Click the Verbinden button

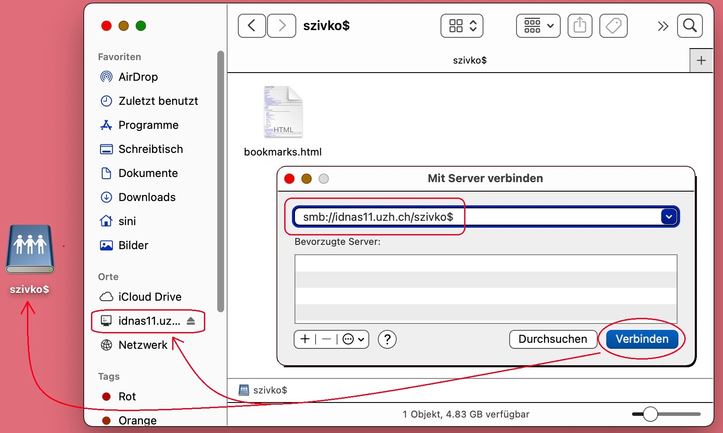pos(641,339)
